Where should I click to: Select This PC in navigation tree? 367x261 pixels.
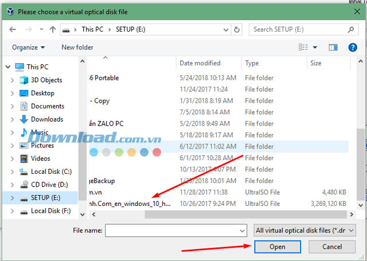pyautogui.click(x=37, y=67)
